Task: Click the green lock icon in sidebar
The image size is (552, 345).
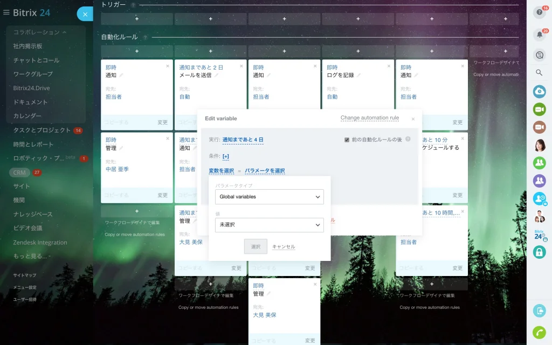Action: 539,252
